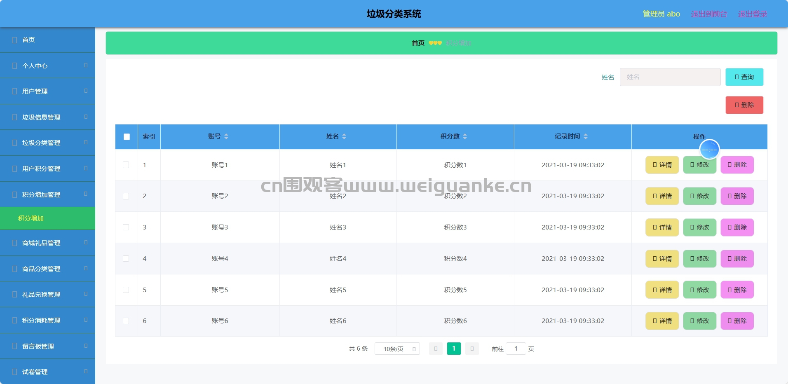Click sort arrows on 账号 column
788x384 pixels.
pos(226,136)
